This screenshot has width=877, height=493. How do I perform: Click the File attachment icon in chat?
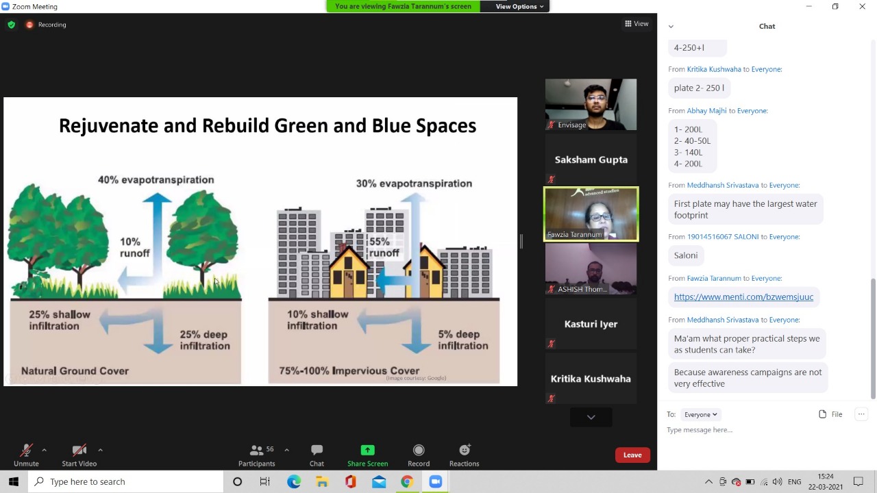pyautogui.click(x=830, y=414)
